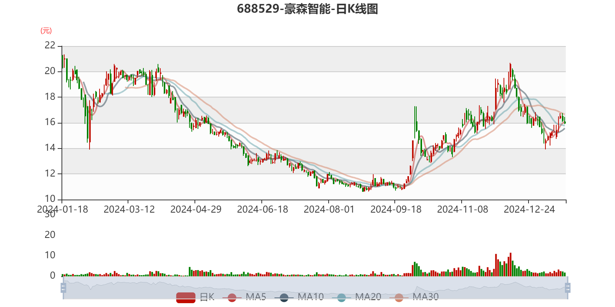Image resolution: width=615 pixels, height=307 pixels.
Task: Click the 2024-11-08 date axis label
Action: [x=463, y=210]
